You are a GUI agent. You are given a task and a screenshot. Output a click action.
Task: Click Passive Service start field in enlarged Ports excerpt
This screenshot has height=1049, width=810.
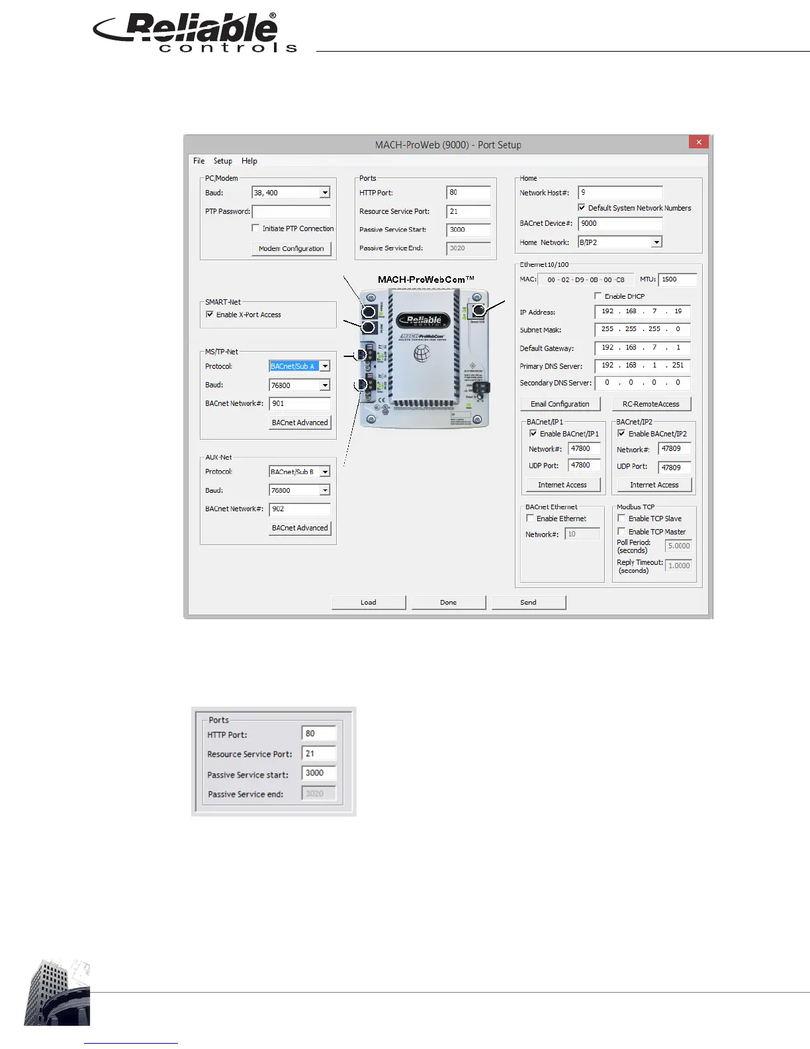pyautogui.click(x=319, y=773)
